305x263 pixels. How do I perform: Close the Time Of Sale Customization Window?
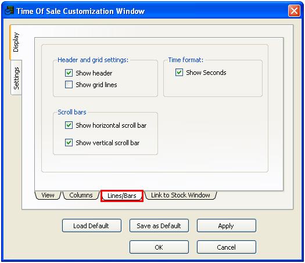(294, 11)
